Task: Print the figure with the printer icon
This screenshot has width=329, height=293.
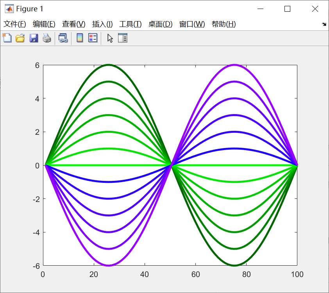Action: point(47,38)
